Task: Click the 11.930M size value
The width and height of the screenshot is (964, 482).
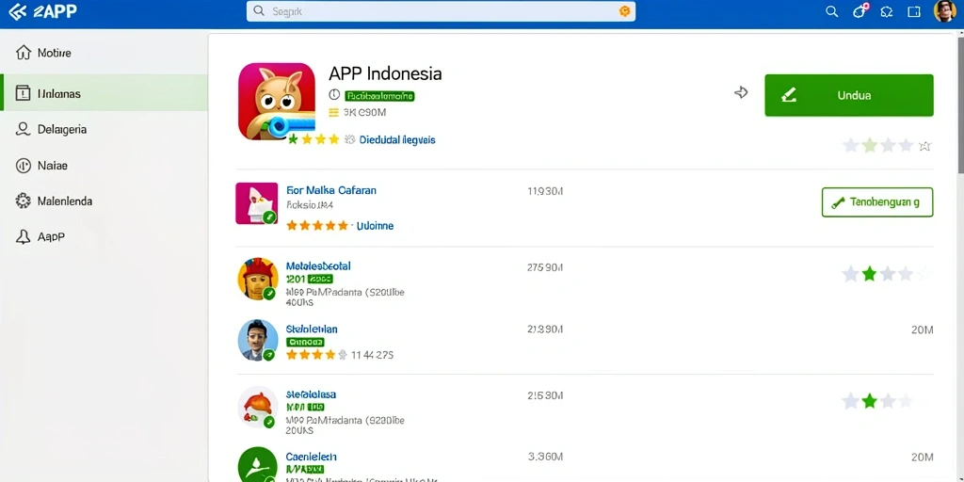Action: 545,191
